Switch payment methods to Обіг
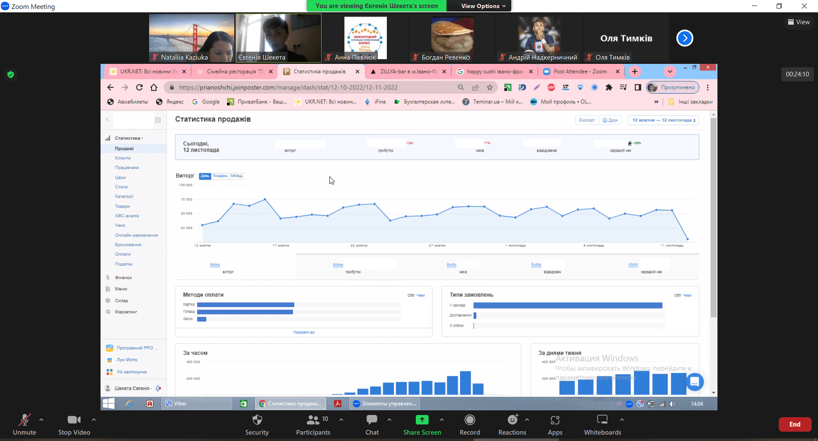 pos(411,295)
